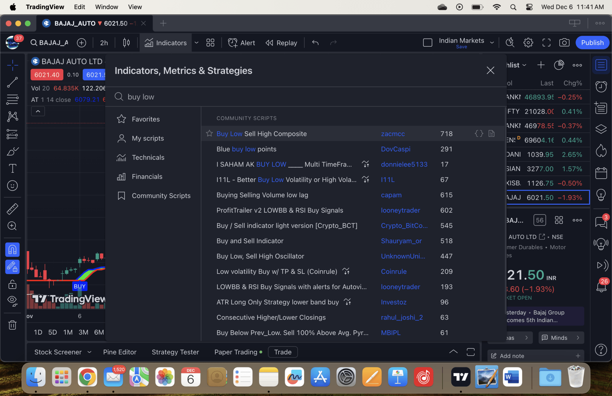
Task: Star Buy Low Sell High Composite as favorite
Action: (x=209, y=133)
